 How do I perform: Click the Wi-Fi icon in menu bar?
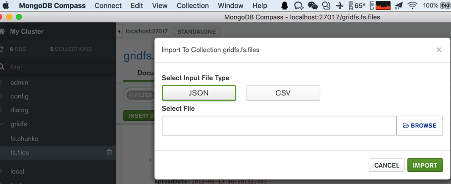(x=413, y=5)
